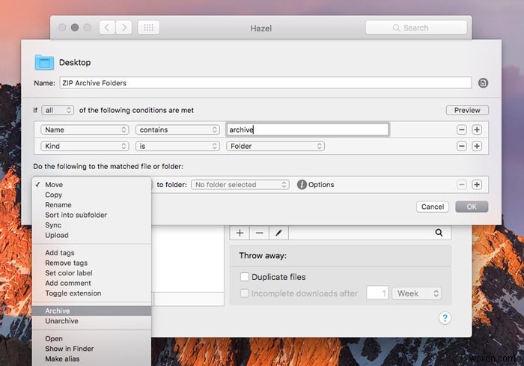Image resolution: width=524 pixels, height=366 pixels.
Task: Open the 'No folder selected' dropdown
Action: click(240, 185)
